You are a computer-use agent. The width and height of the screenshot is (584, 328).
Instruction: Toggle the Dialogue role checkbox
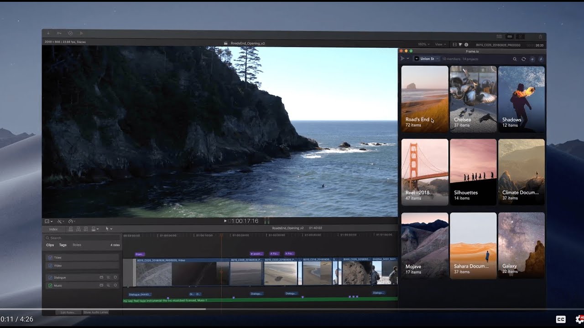tap(50, 277)
